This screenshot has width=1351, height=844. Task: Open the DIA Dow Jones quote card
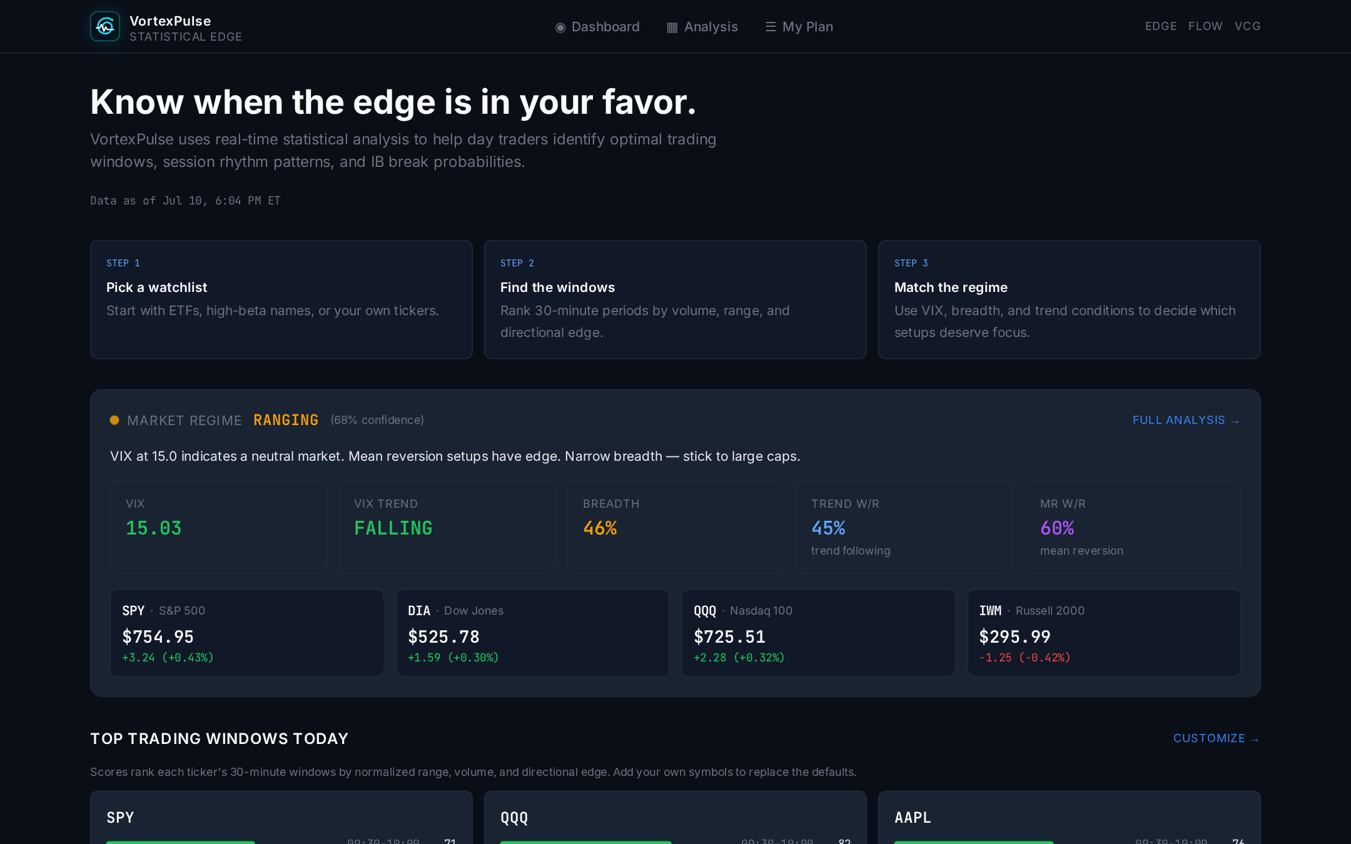(x=533, y=633)
